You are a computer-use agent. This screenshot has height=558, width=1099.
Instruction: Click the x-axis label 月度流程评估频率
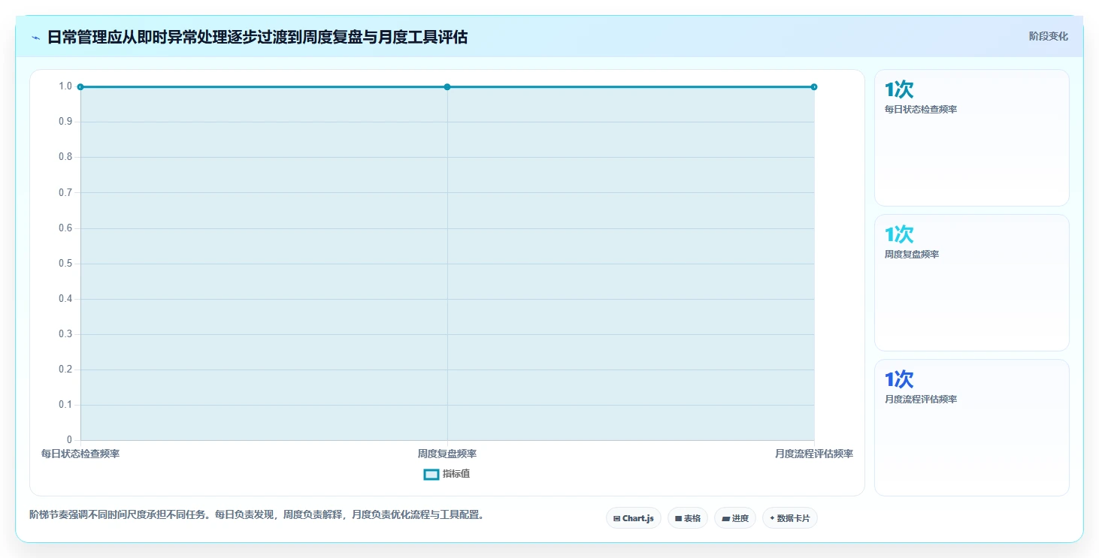click(814, 454)
